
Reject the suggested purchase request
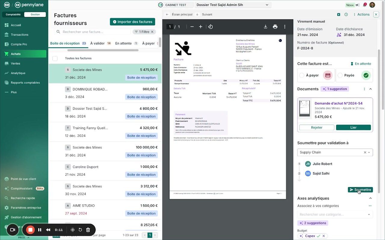coord(317,127)
